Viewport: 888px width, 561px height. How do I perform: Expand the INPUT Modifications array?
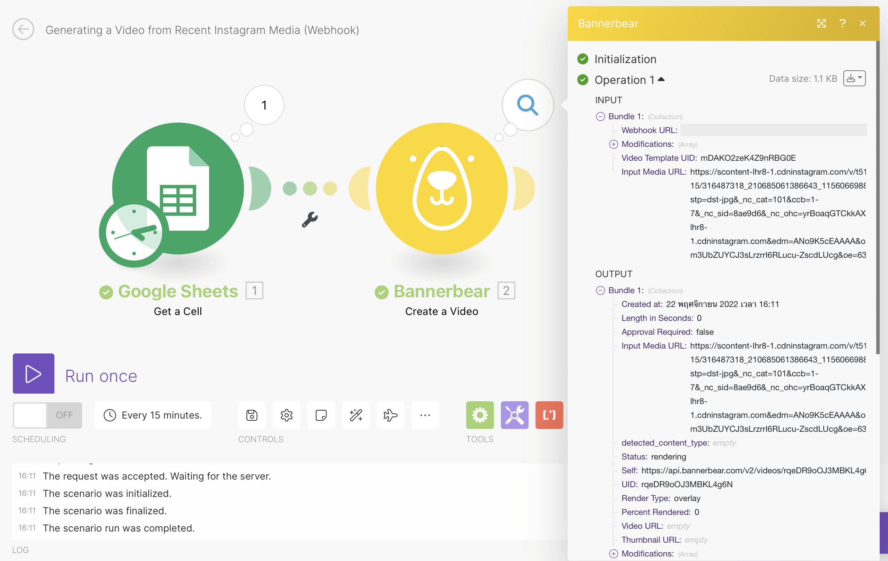[613, 144]
